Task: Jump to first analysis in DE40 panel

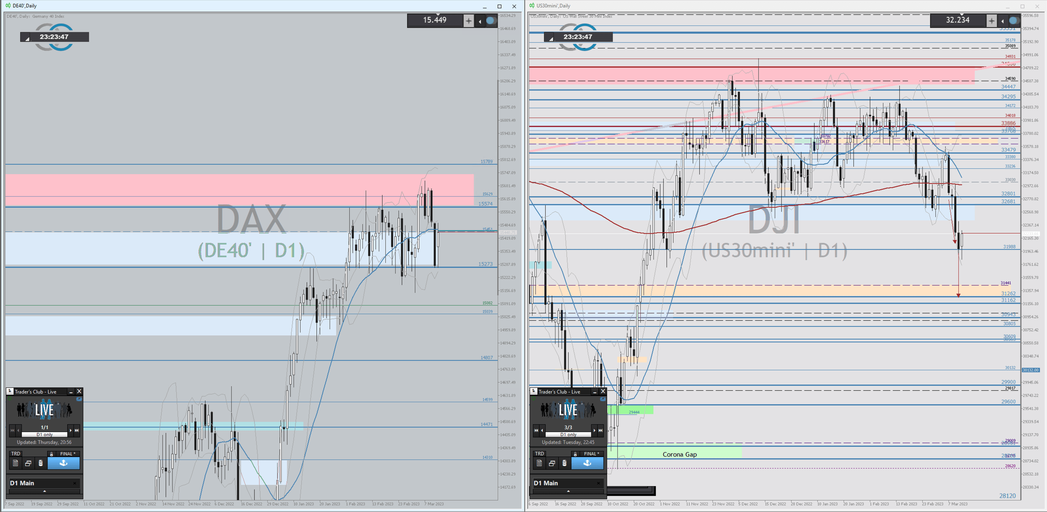Action: point(12,430)
